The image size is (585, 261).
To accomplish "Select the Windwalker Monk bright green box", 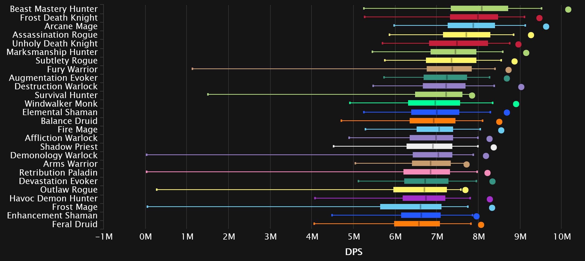I will coord(434,103).
